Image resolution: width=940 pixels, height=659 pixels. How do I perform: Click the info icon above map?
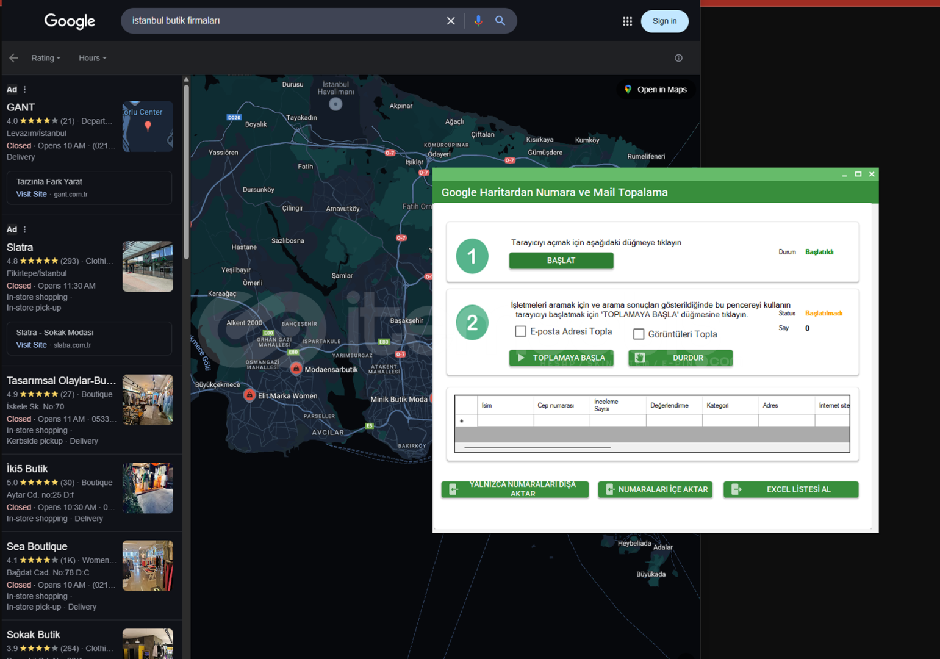[x=678, y=58]
